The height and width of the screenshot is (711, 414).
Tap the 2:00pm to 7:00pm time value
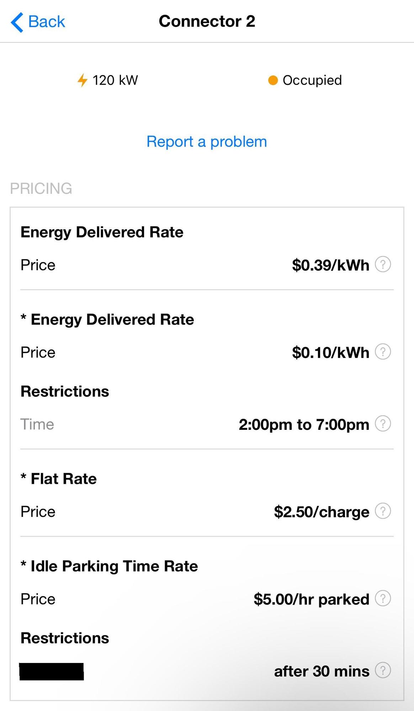coord(304,424)
